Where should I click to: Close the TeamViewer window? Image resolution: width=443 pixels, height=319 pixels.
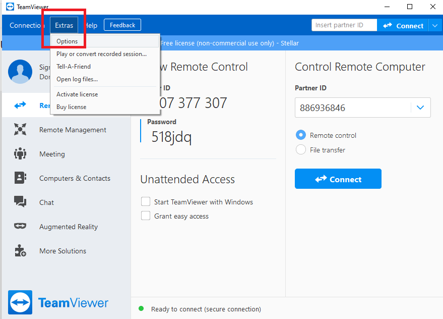pos(432,7)
